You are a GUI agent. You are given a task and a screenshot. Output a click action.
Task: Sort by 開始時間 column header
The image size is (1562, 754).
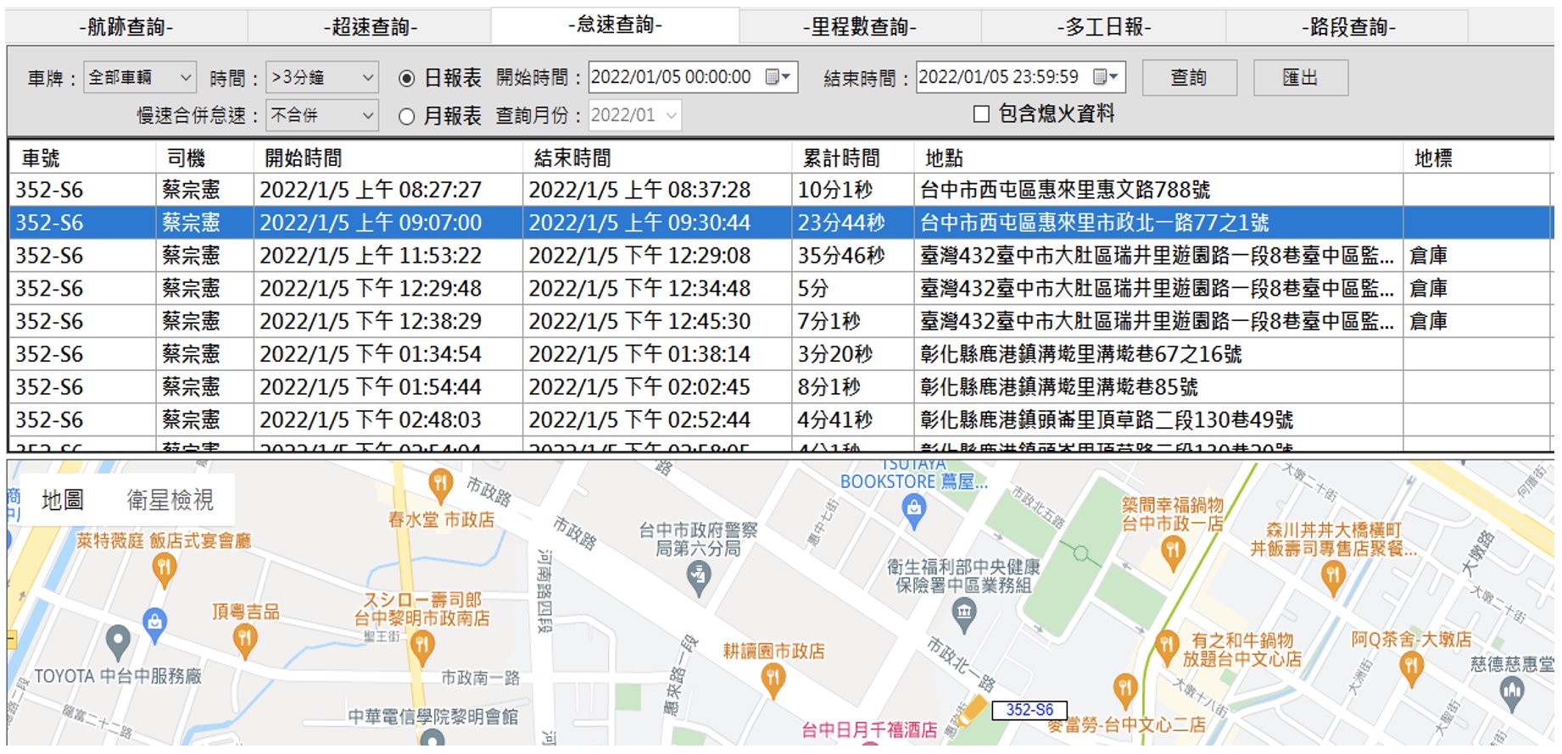(x=388, y=158)
